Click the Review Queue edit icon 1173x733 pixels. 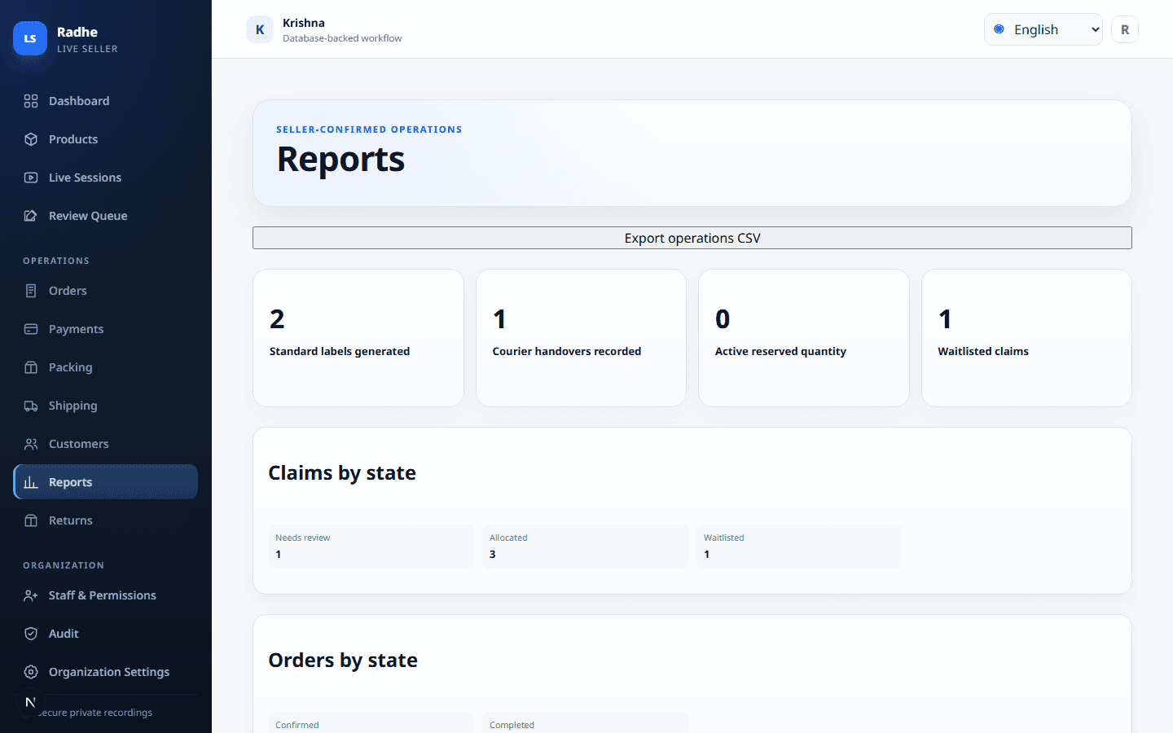[31, 216]
